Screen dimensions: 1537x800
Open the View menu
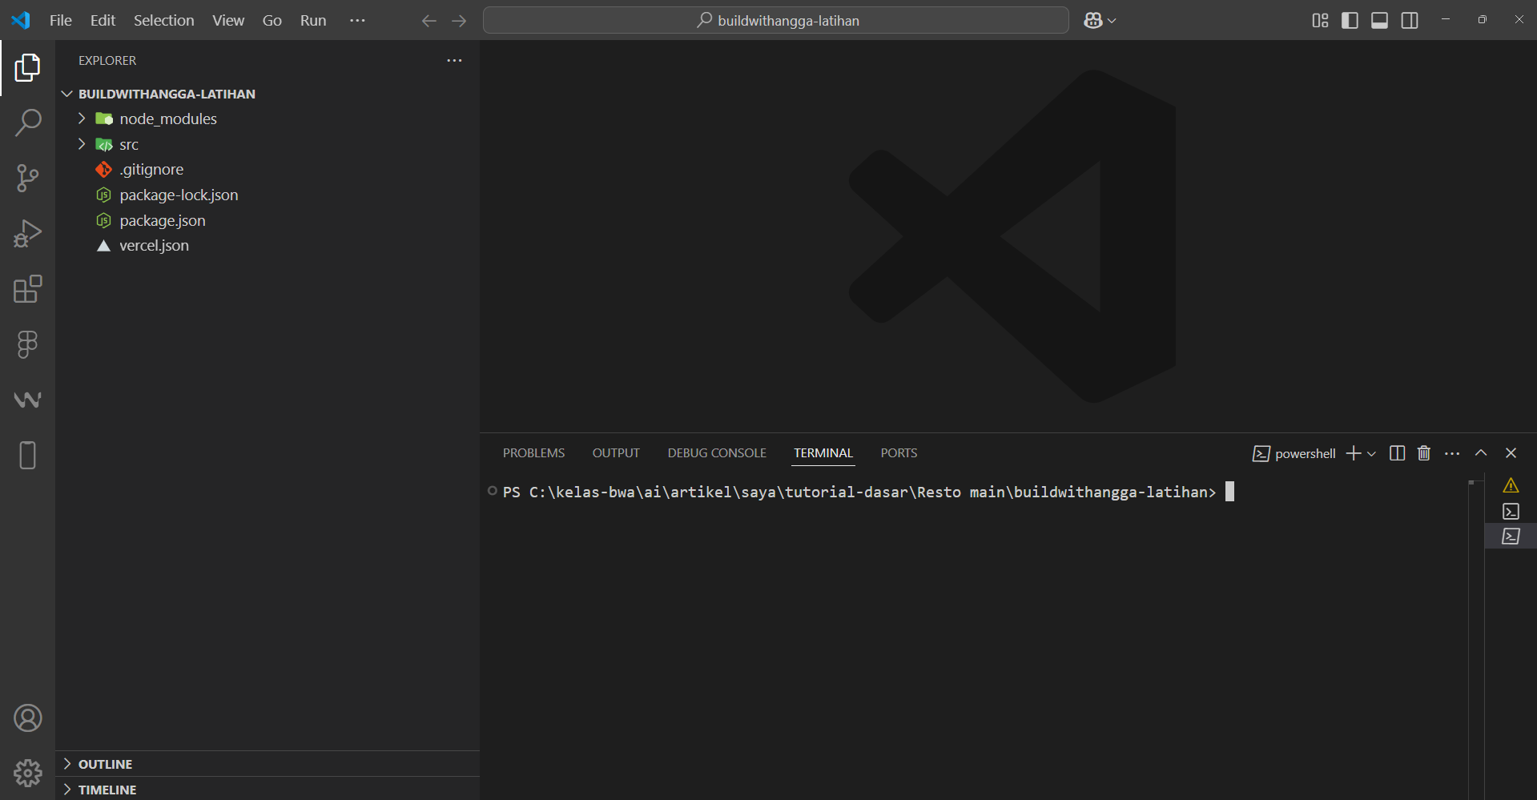[x=228, y=21]
